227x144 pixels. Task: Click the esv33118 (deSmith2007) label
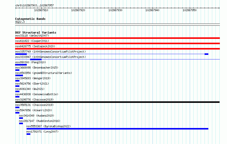[32, 36]
